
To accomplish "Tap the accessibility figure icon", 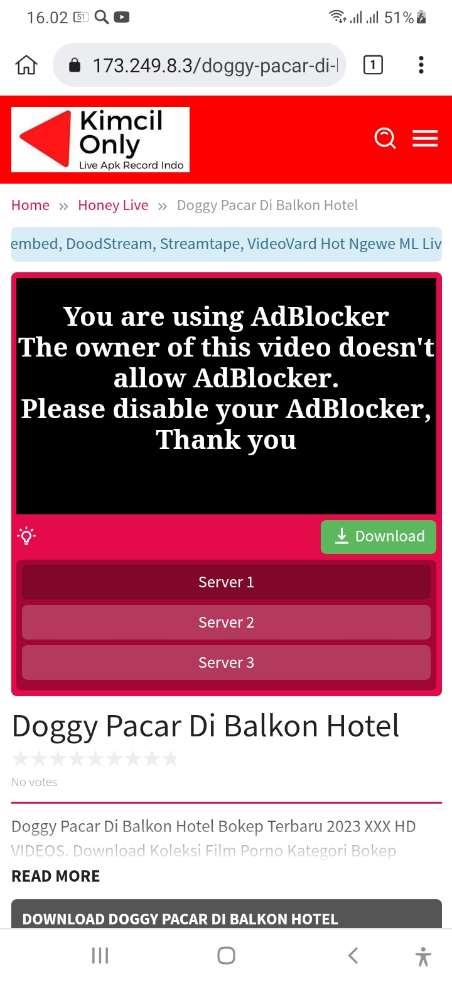I will [x=424, y=956].
